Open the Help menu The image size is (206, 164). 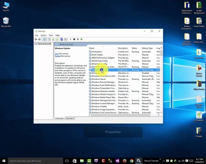point(57,36)
